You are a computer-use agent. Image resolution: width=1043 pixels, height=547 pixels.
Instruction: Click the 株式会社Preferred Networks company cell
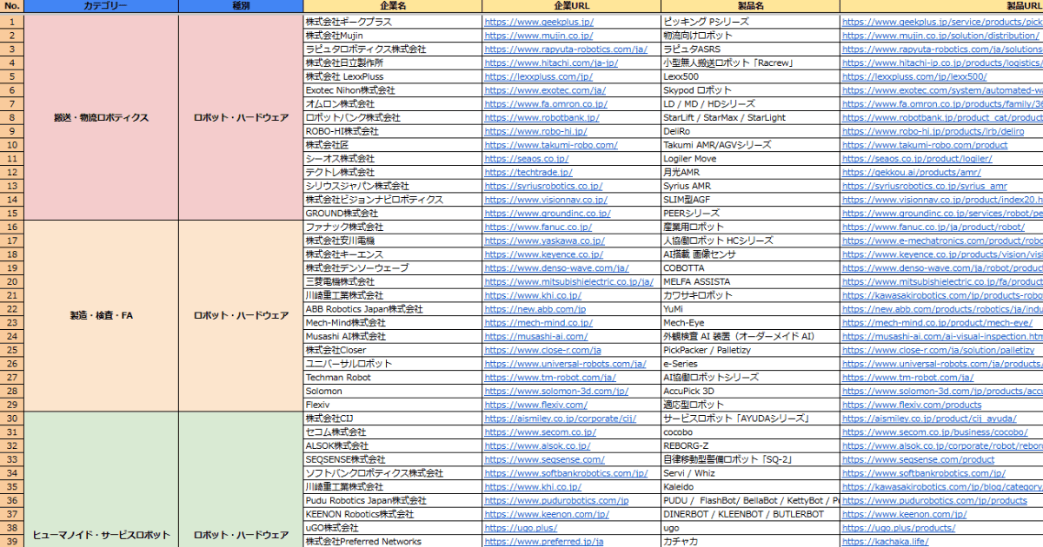(392, 541)
